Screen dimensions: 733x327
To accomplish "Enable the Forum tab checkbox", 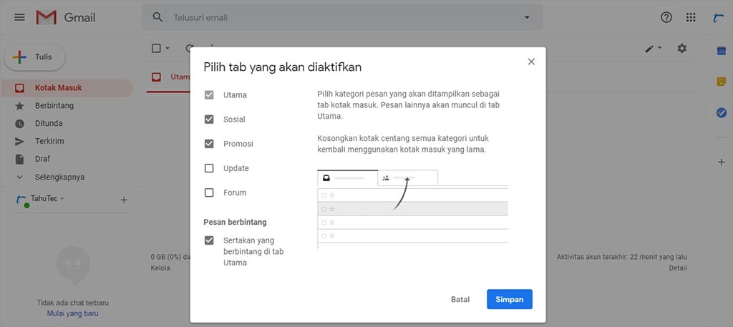I will tap(209, 192).
